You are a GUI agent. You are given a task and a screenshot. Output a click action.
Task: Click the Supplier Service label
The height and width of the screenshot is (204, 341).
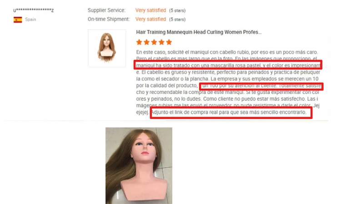click(x=106, y=10)
